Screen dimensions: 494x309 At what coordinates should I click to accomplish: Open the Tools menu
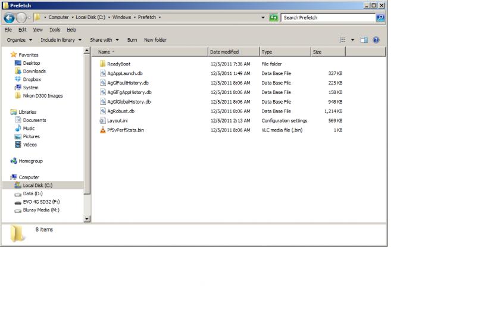point(55,30)
